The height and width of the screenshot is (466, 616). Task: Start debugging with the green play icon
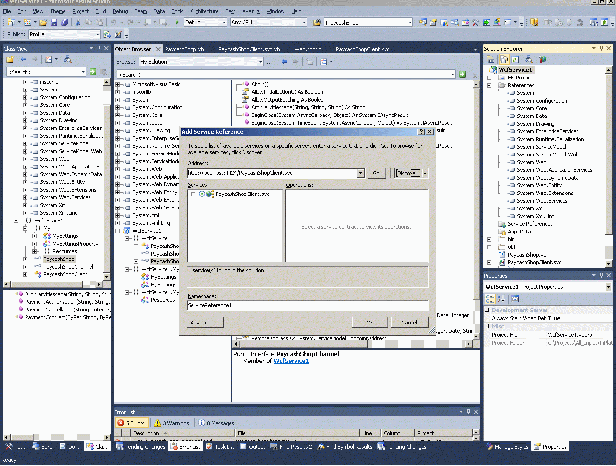[x=177, y=22]
